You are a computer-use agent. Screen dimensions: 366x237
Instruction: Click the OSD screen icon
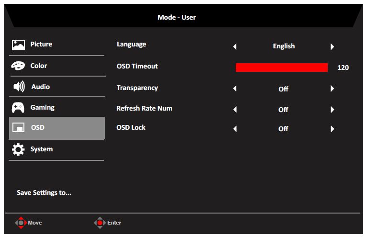(x=19, y=128)
